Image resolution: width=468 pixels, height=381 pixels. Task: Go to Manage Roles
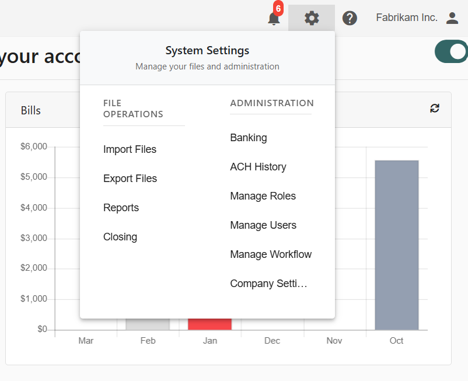(263, 196)
